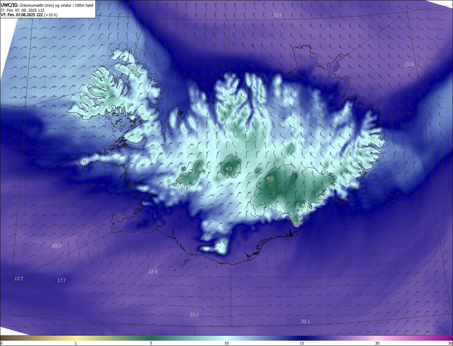This screenshot has height=346, width=453.
Task: Click the colorbar tick label 0
Action: pyautogui.click(x=1, y=343)
